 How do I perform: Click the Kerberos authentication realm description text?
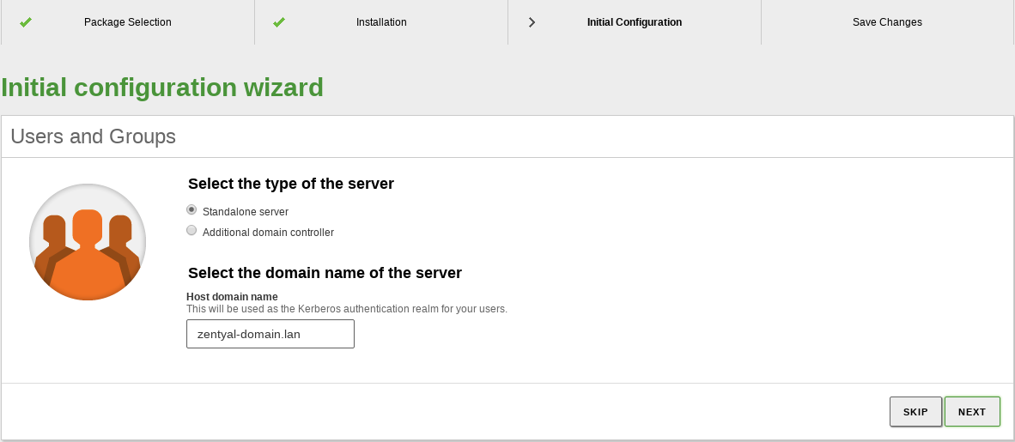347,309
